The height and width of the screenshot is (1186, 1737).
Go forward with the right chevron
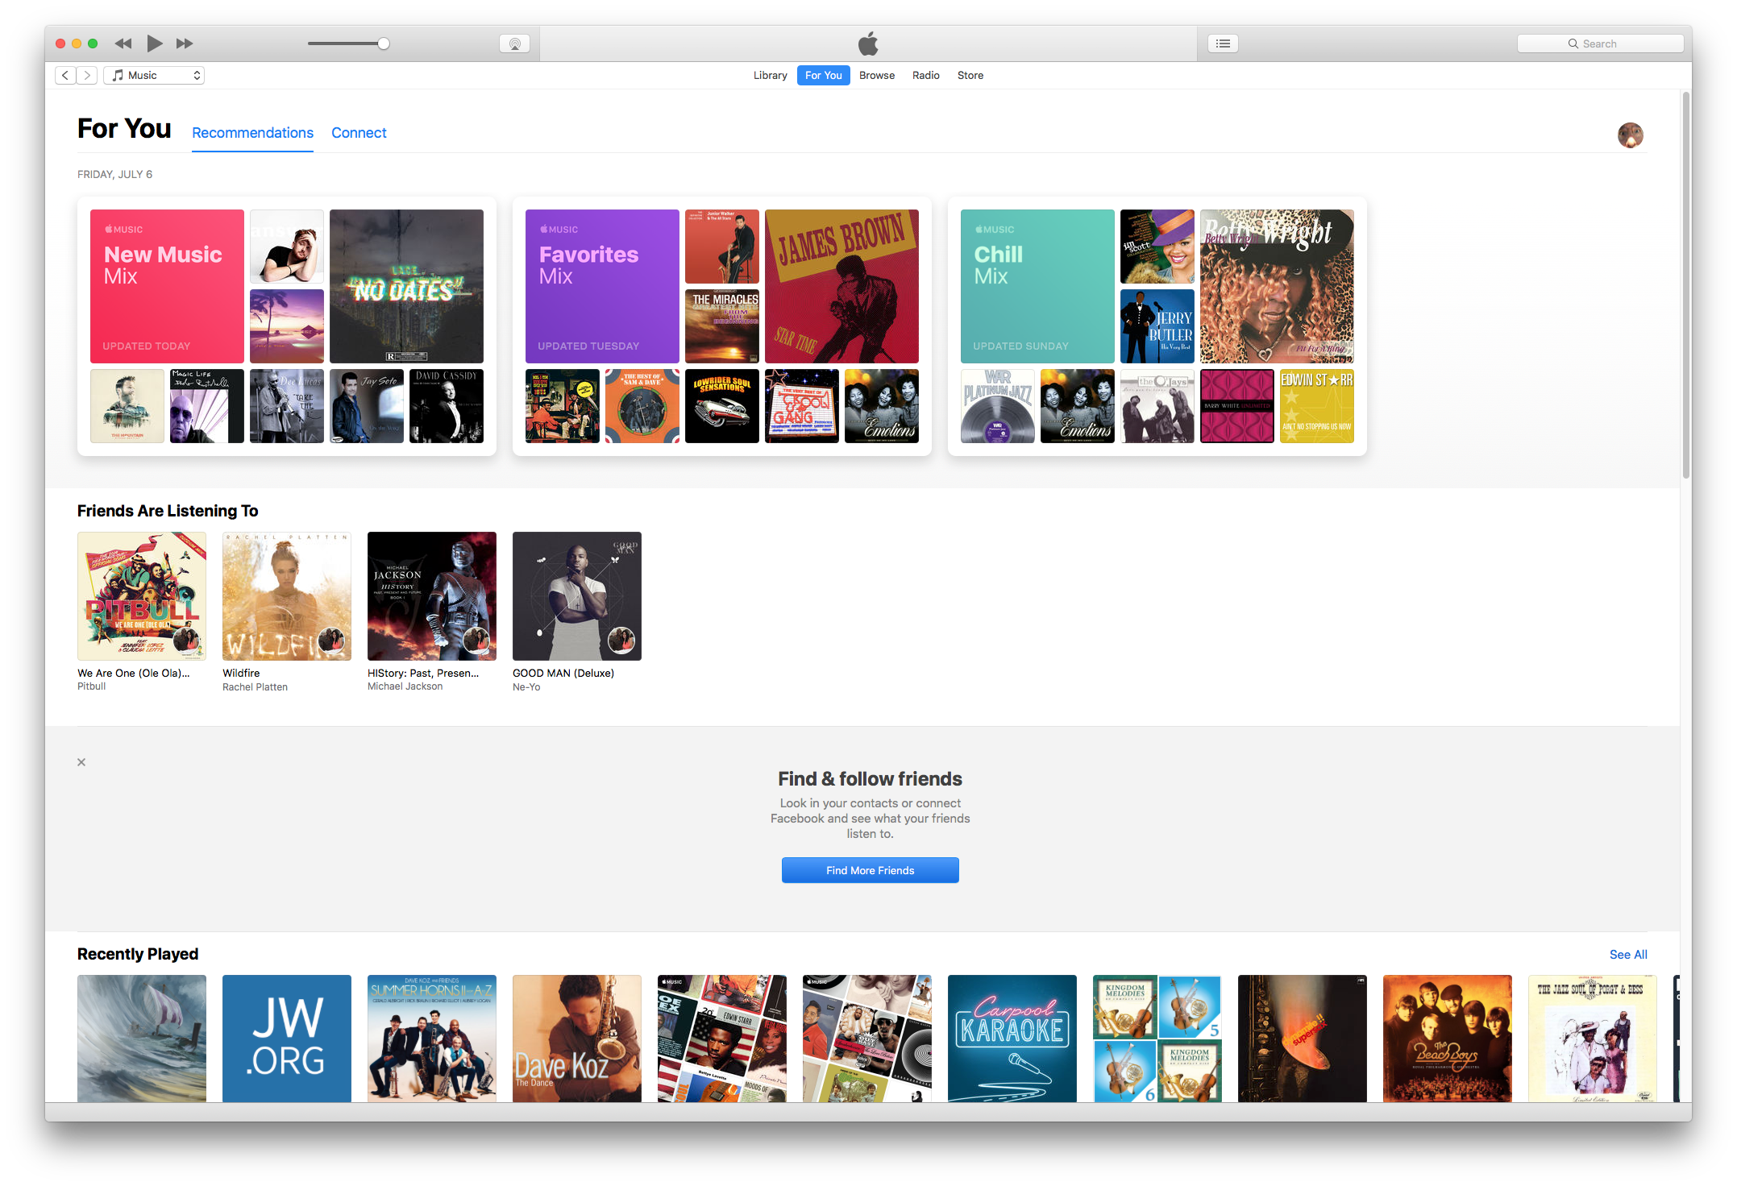pos(87,75)
